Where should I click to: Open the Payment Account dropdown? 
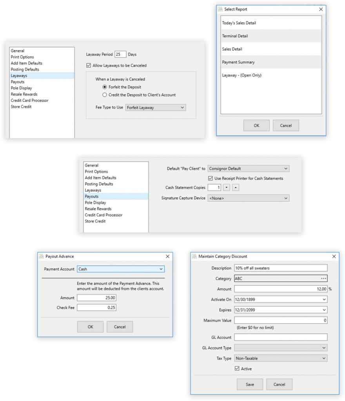point(121,269)
